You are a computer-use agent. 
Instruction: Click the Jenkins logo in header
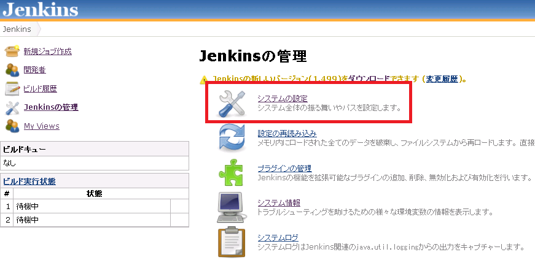pos(41,10)
